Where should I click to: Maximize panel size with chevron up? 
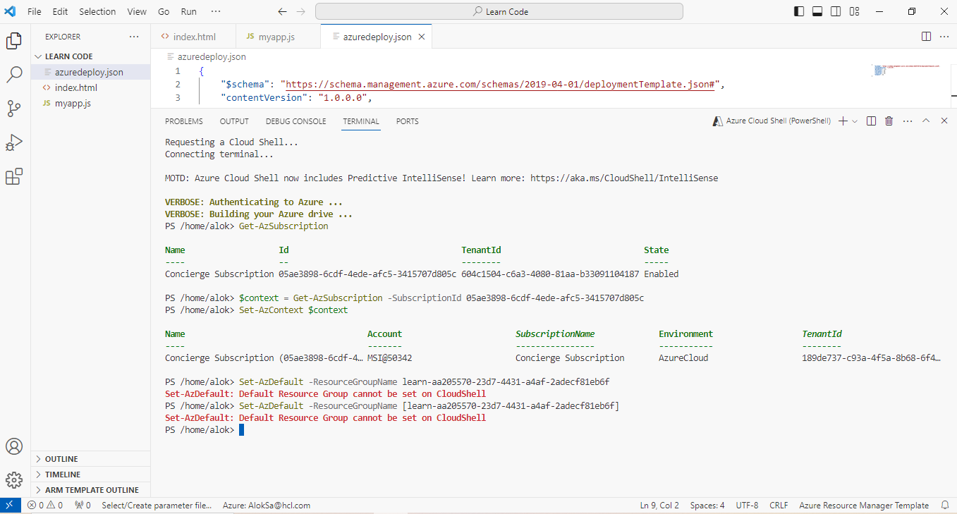927,121
